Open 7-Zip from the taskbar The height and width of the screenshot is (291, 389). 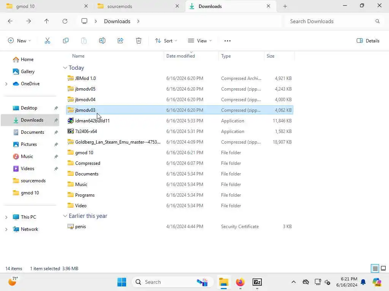[x=257, y=282]
